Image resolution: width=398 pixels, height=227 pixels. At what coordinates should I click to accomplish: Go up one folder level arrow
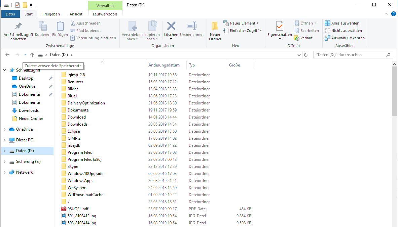[x=32, y=55]
